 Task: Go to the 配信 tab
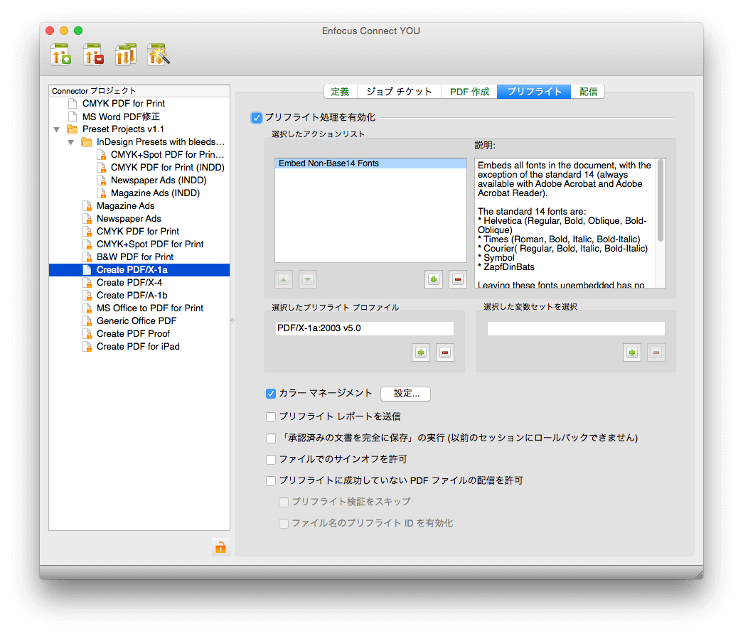pyautogui.click(x=588, y=92)
